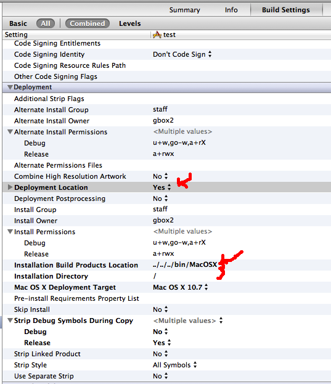The width and height of the screenshot is (331, 384).
Task: Select Code Signing Entitlements row
Action: (166, 43)
